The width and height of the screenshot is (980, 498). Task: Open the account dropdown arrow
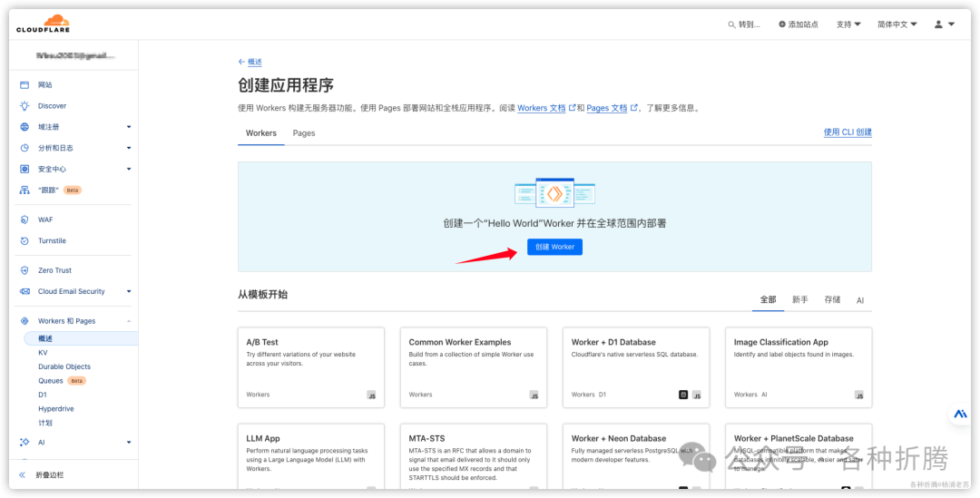click(x=951, y=24)
